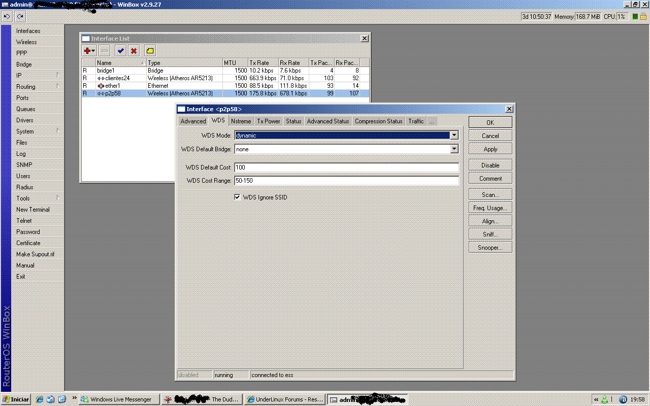Switch to the Nstreme tab
The image size is (650, 406).
pyautogui.click(x=241, y=121)
